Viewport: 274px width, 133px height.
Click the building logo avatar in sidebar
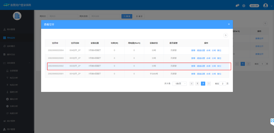click(x=17, y=16)
